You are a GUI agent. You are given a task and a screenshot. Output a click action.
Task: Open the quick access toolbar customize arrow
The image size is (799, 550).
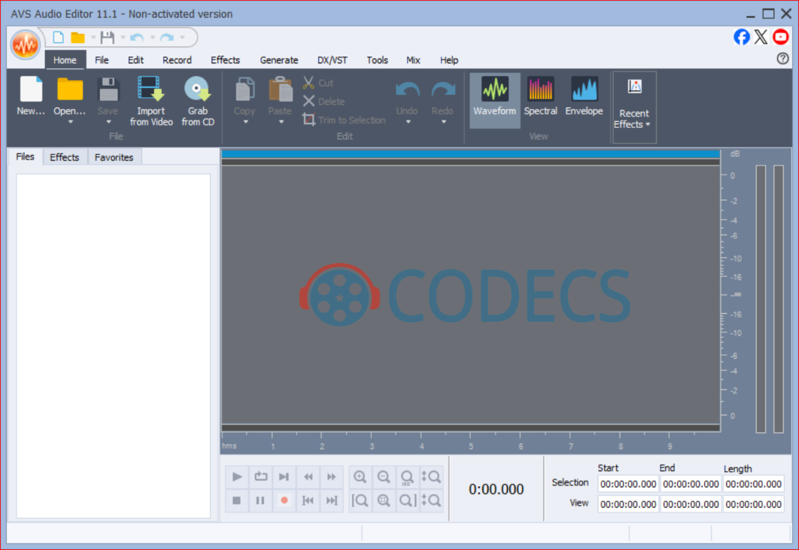click(182, 38)
